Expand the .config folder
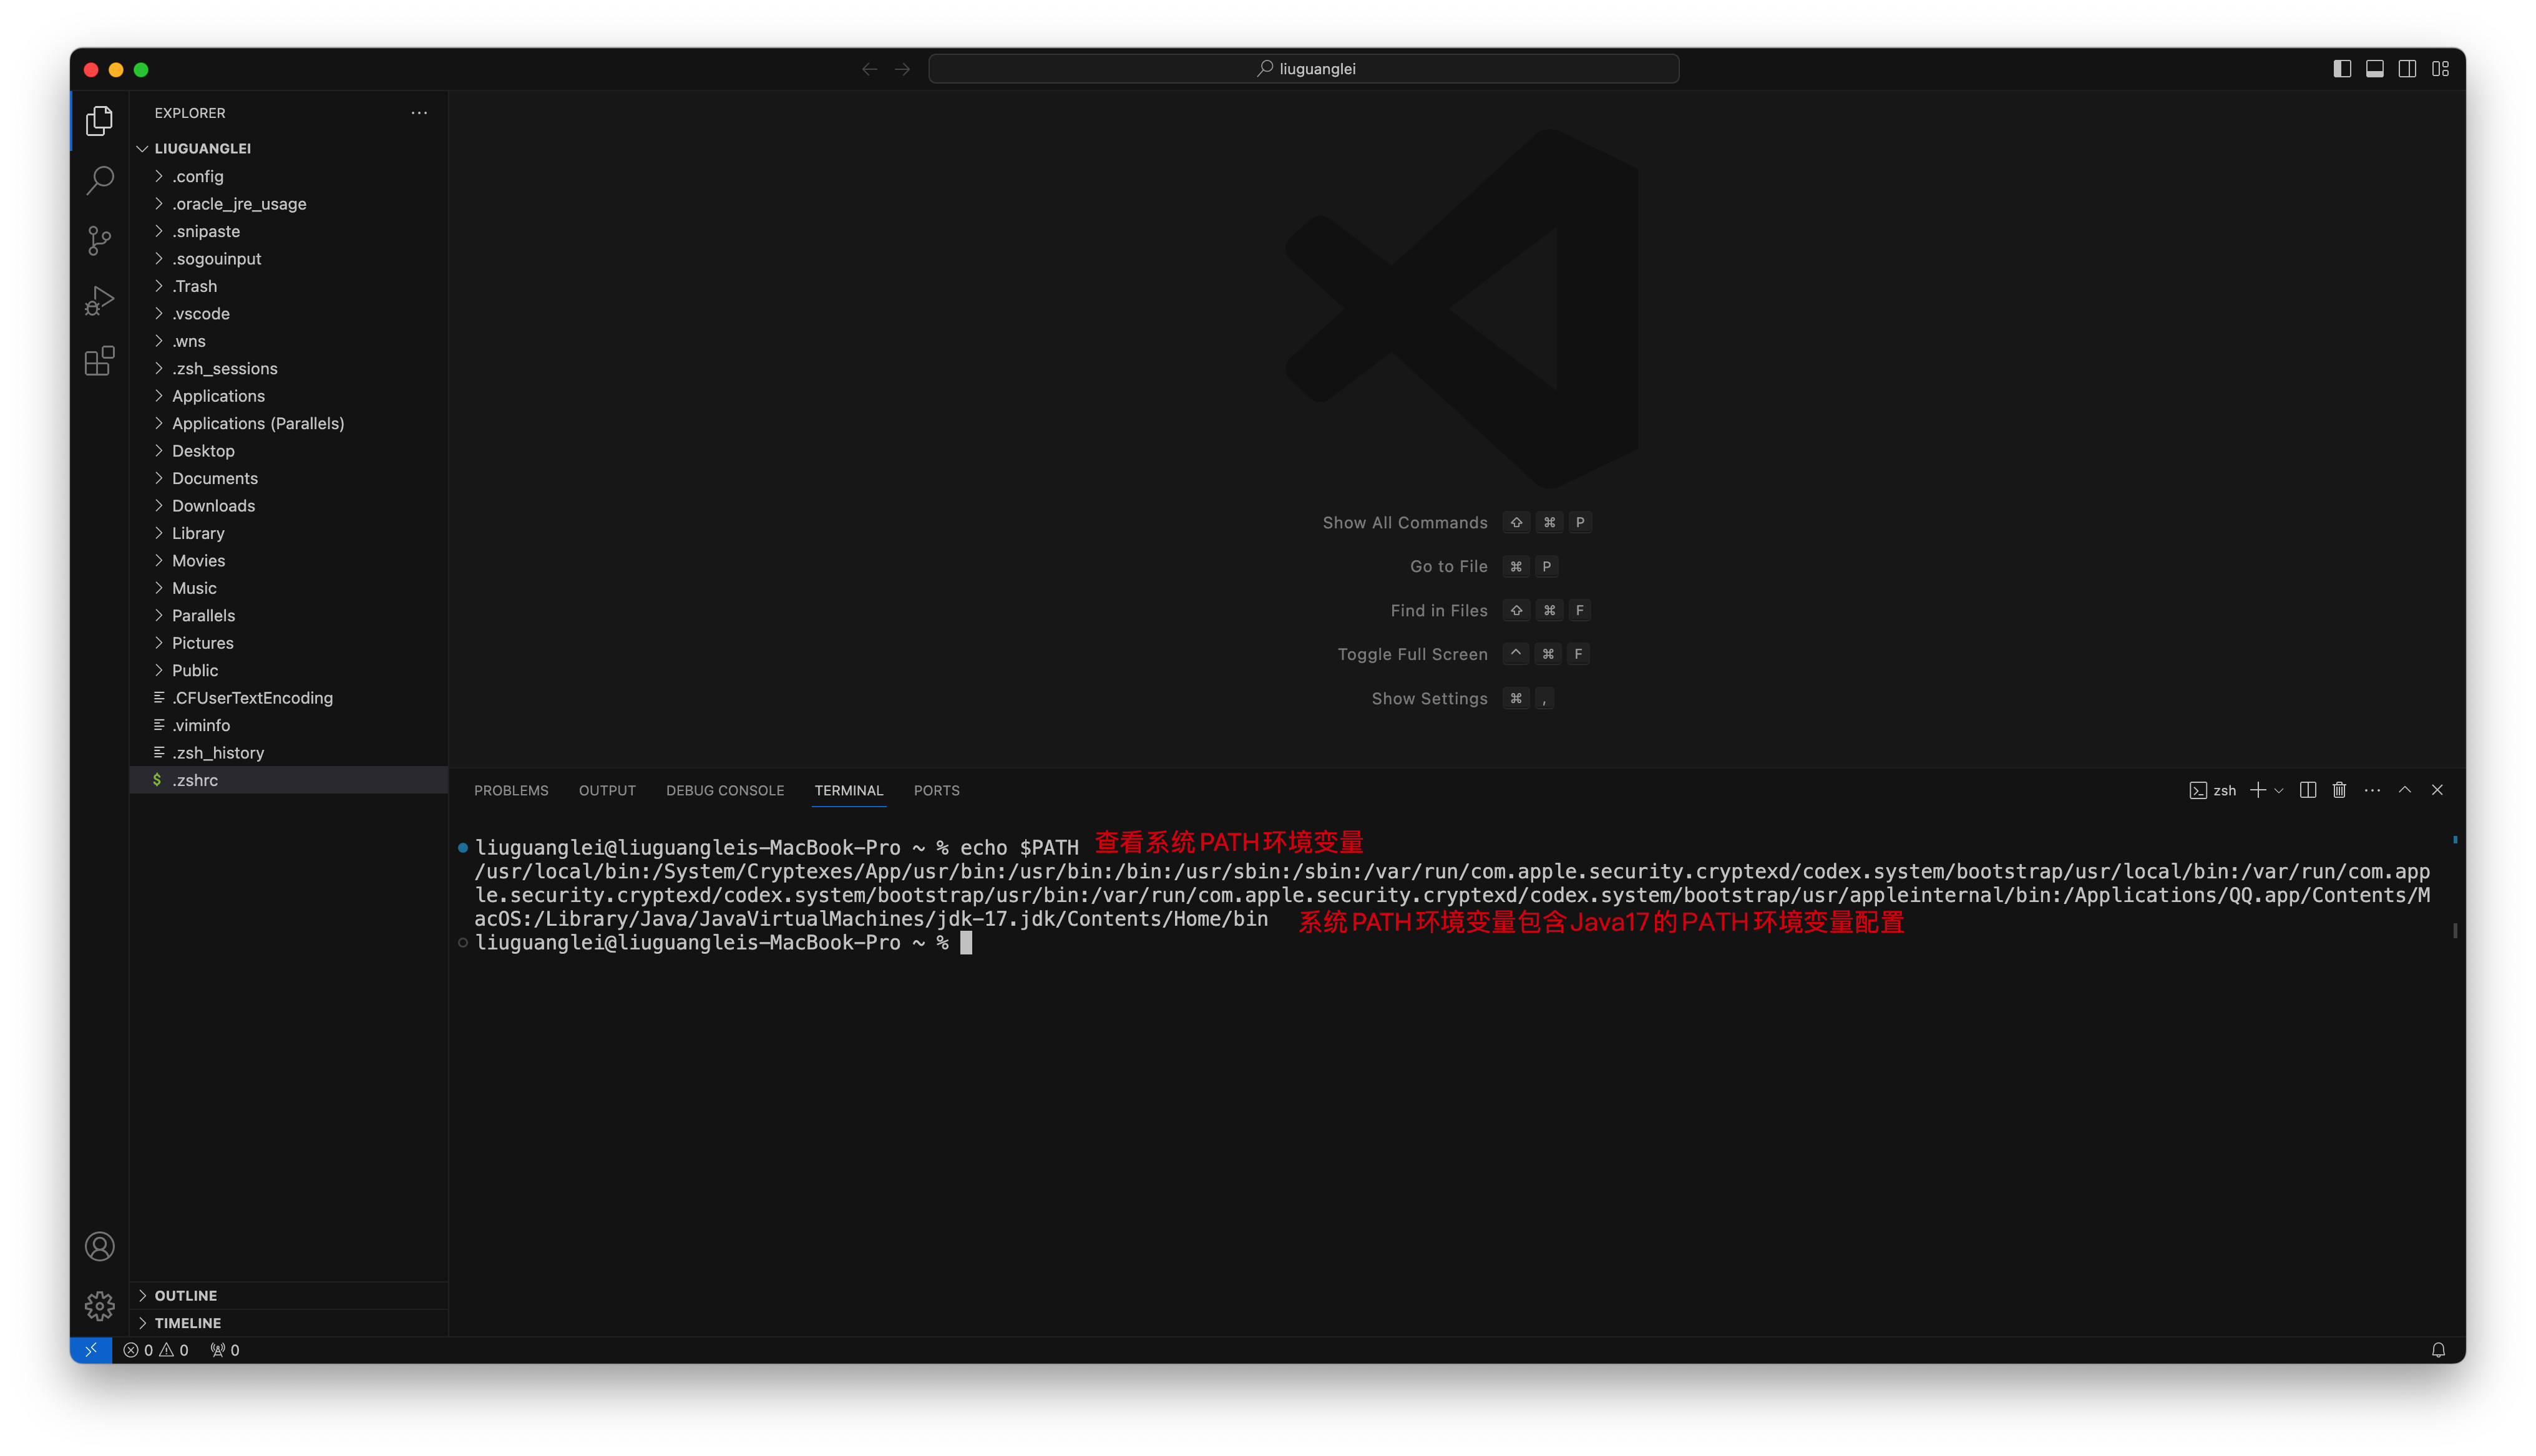2536x1456 pixels. click(x=289, y=176)
